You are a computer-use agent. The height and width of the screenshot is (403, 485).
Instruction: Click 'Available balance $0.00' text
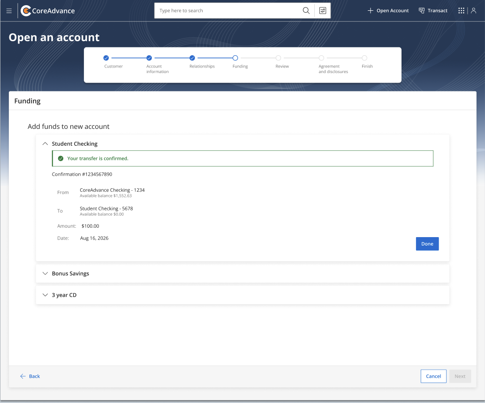click(x=102, y=214)
